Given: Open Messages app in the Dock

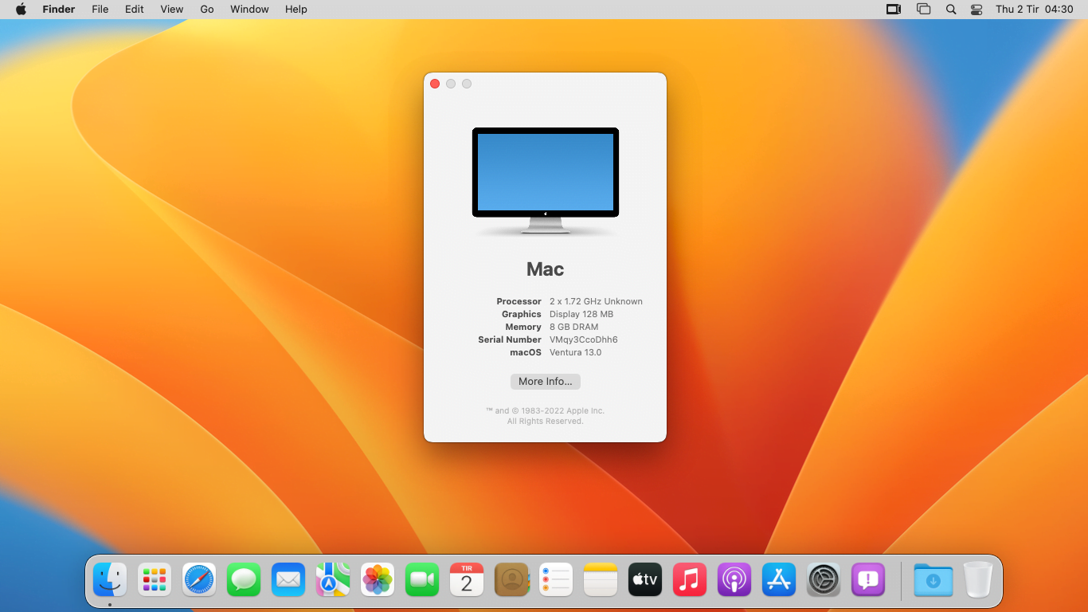Looking at the screenshot, I should click(244, 579).
